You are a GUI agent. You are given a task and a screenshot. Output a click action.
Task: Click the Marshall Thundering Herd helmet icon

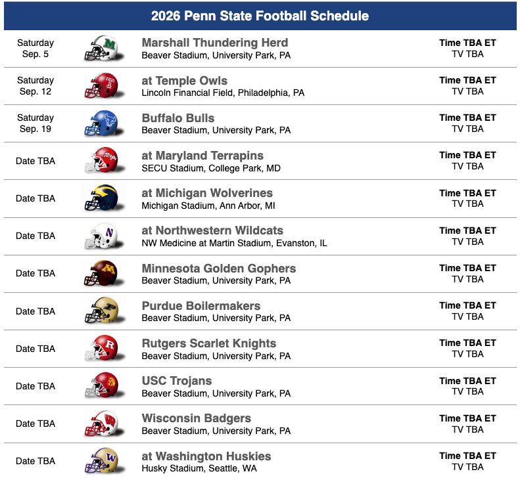click(x=101, y=48)
